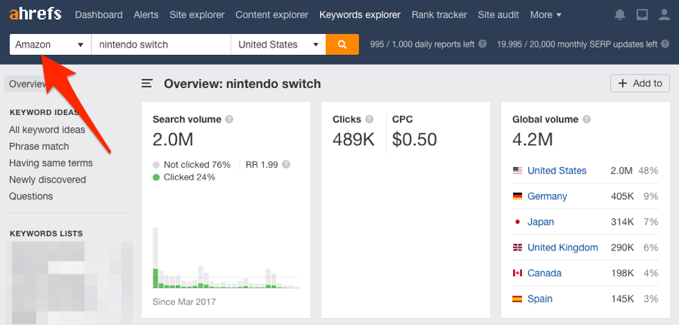Click the 405K volume value for Germany
The height and width of the screenshot is (325, 679).
[x=622, y=196]
